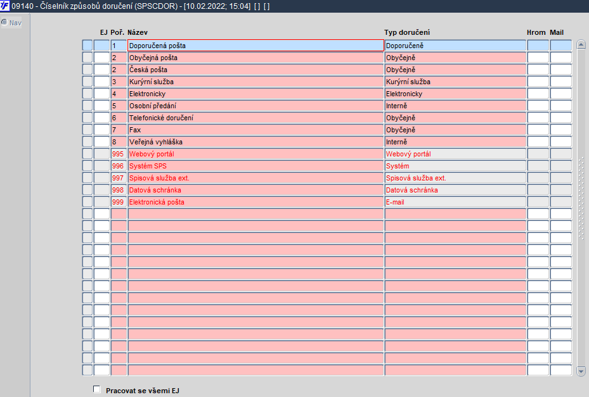Click Interně type in Veřejná vyhláška row
Screen dimensions: 589x397
(x=455, y=141)
